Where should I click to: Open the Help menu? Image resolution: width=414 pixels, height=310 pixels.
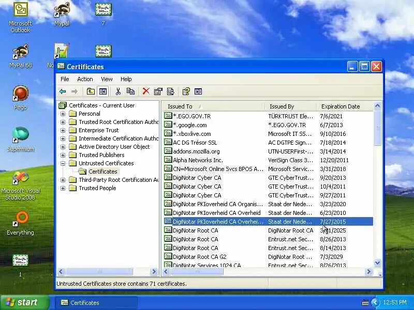[126, 79]
